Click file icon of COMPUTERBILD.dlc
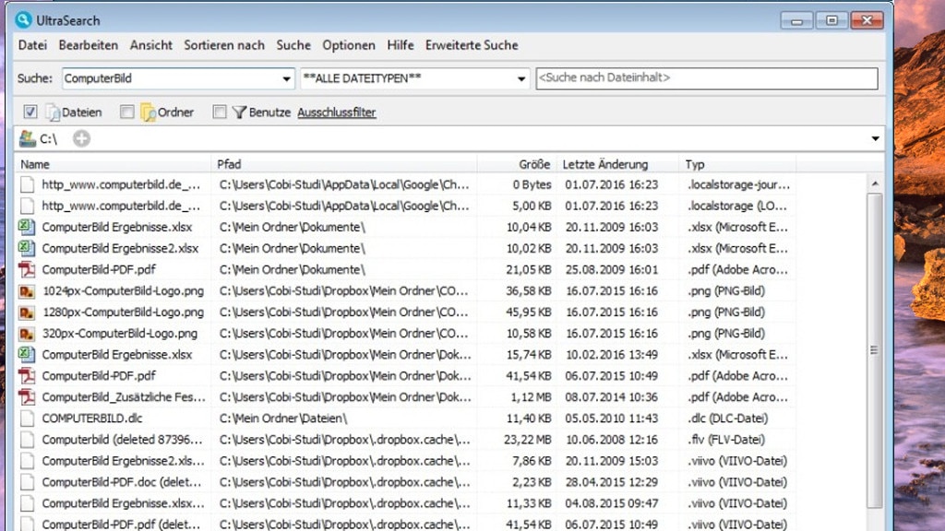 point(27,418)
